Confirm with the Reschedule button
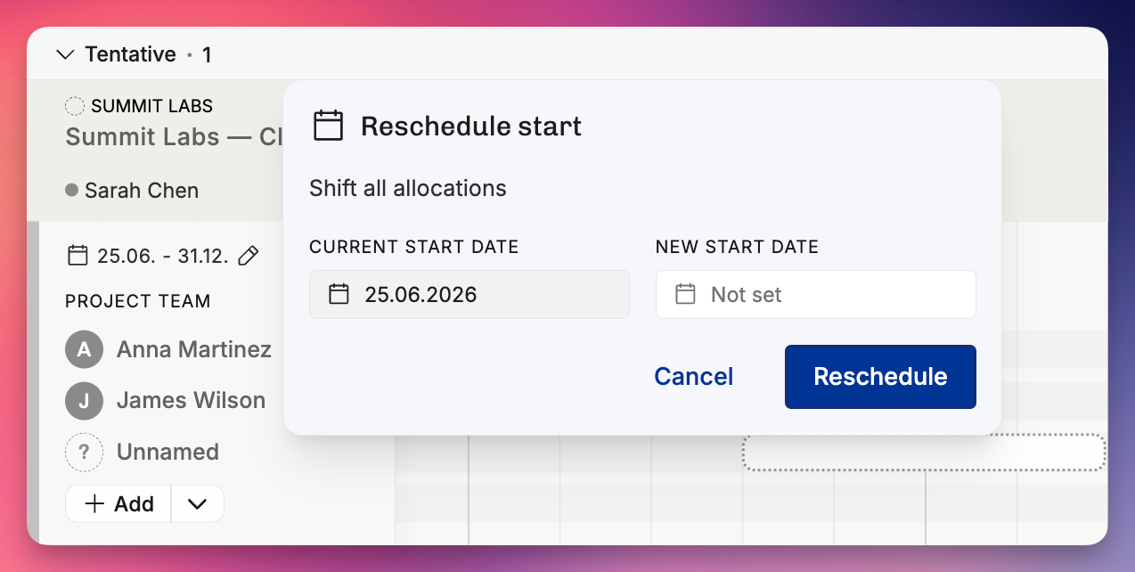Screen dimensions: 1135x572 880,377
